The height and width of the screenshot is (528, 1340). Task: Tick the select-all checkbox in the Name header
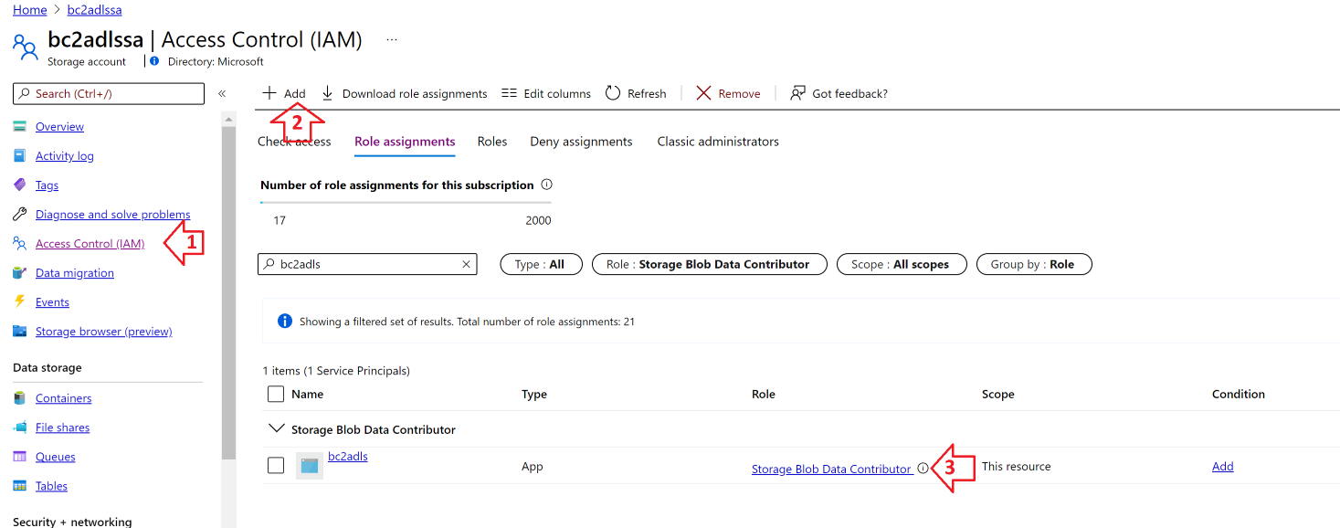[x=276, y=394]
